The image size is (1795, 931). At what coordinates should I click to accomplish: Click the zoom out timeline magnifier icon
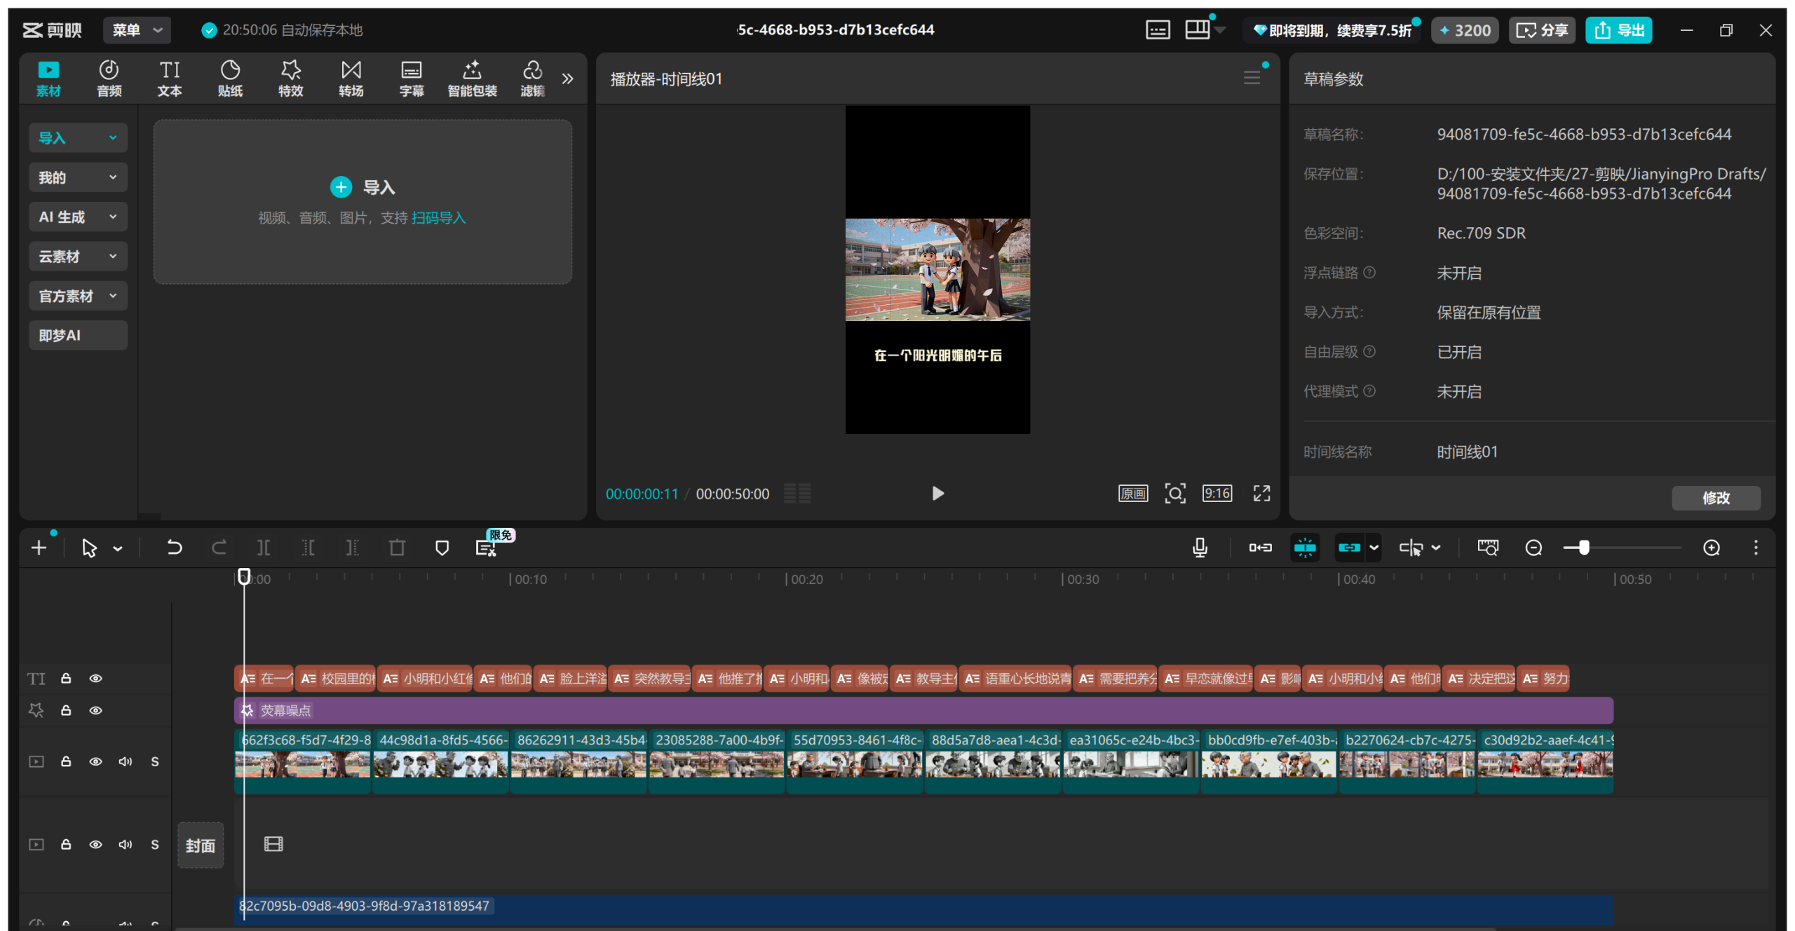[x=1533, y=548]
